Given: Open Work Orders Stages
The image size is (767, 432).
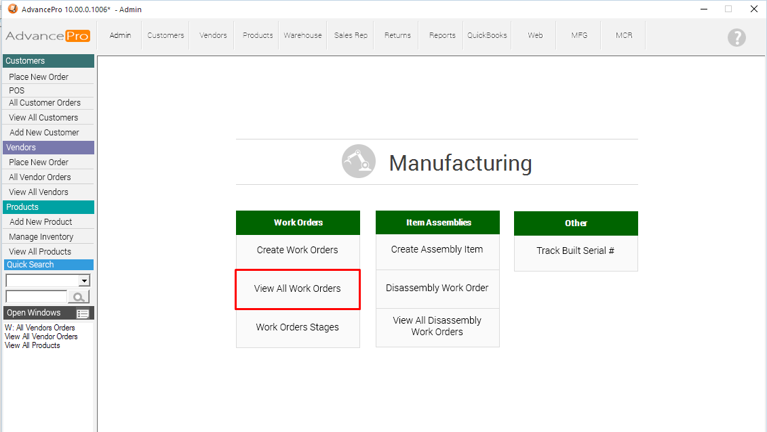Looking at the screenshot, I should click(x=298, y=327).
